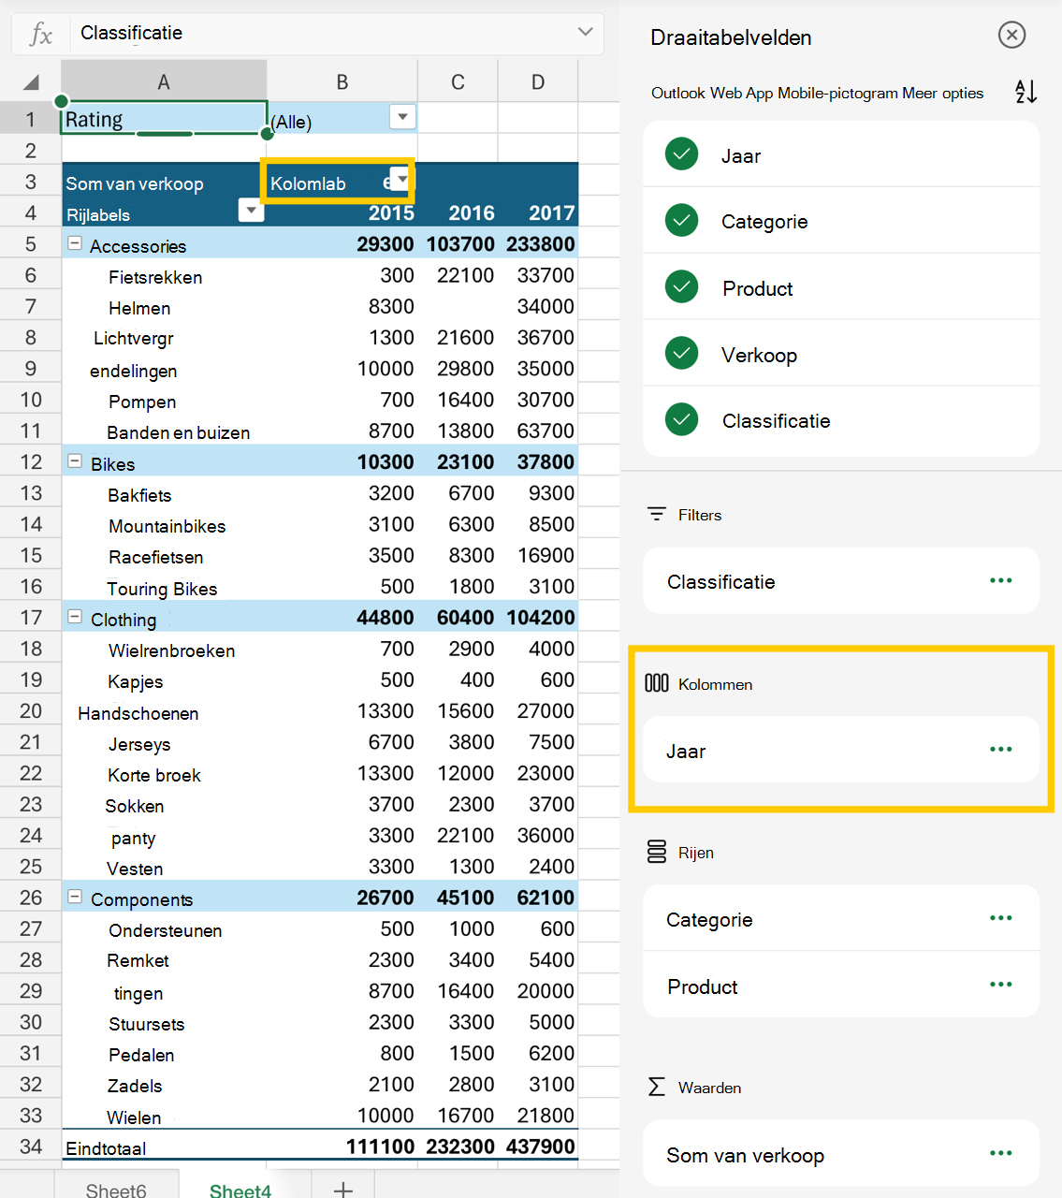The height and width of the screenshot is (1198, 1062).
Task: Select the Banden en buizen row label
Action: (x=178, y=432)
